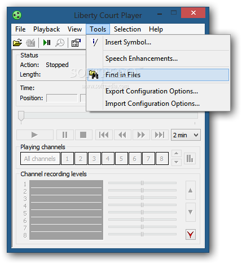Click channel 5 recording level slider

click(142, 212)
